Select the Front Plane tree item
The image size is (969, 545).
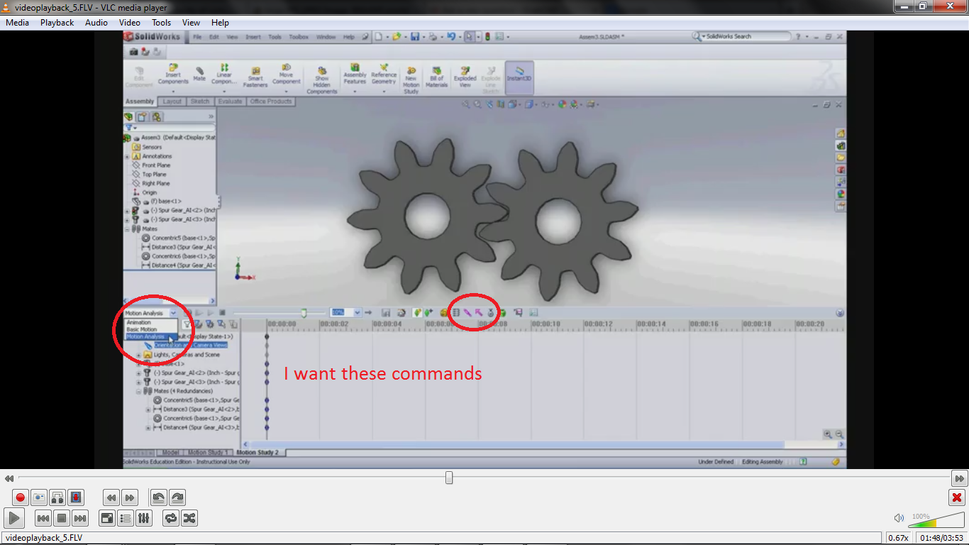(x=150, y=165)
